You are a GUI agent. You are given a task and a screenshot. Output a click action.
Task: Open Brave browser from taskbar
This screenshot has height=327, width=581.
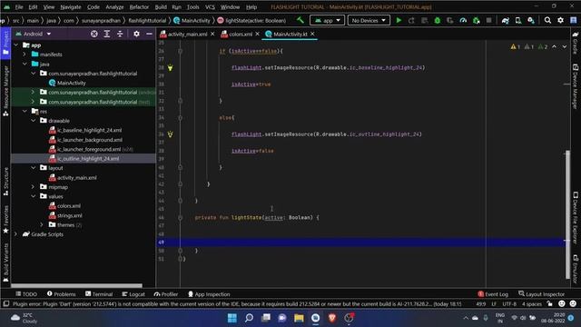[332, 318]
